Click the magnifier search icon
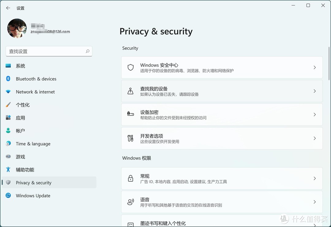The width and height of the screenshot is (331, 227). tap(87, 51)
